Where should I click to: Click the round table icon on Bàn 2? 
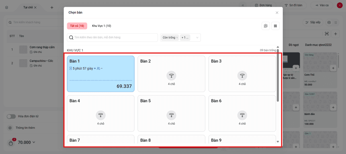click(171, 76)
